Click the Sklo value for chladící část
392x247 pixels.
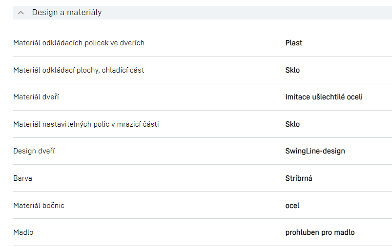[x=292, y=70]
